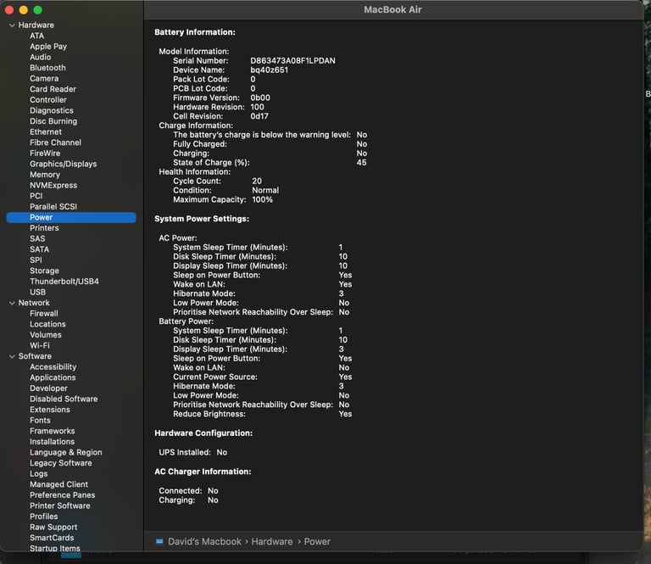Click State of Charge value 45

(361, 163)
